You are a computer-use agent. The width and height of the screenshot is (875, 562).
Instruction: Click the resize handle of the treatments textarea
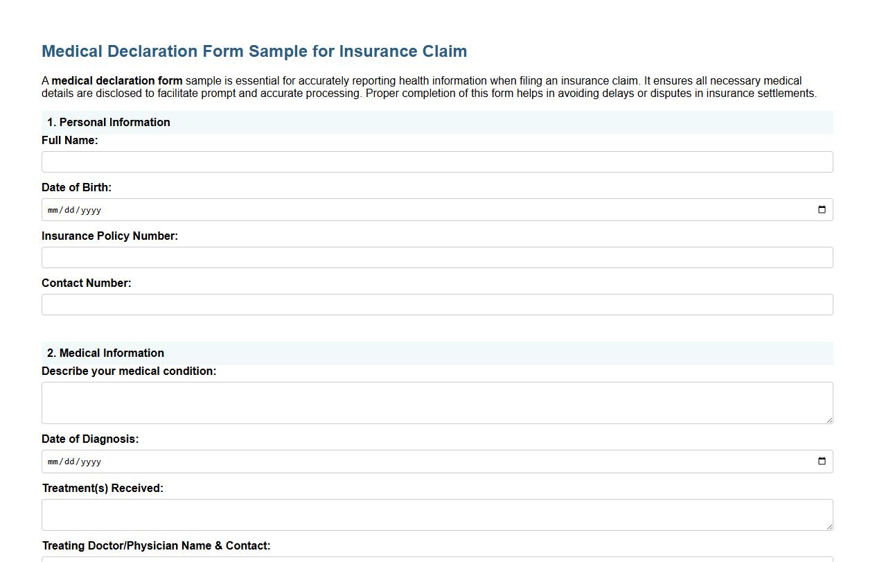tap(829, 528)
